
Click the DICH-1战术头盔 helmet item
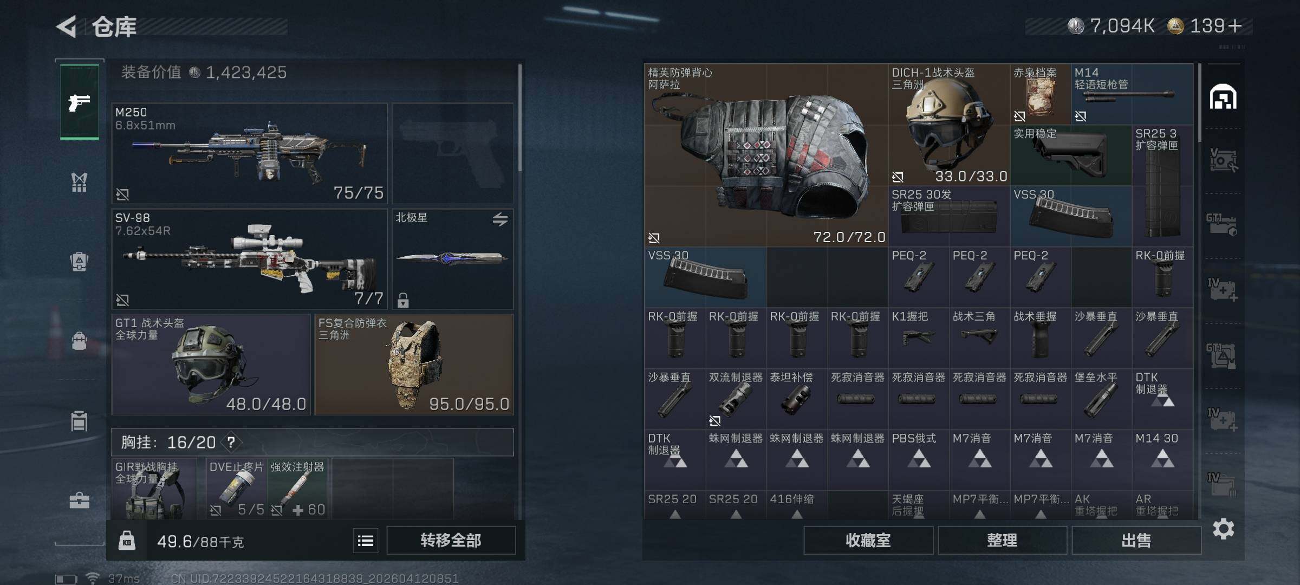pyautogui.click(x=949, y=125)
